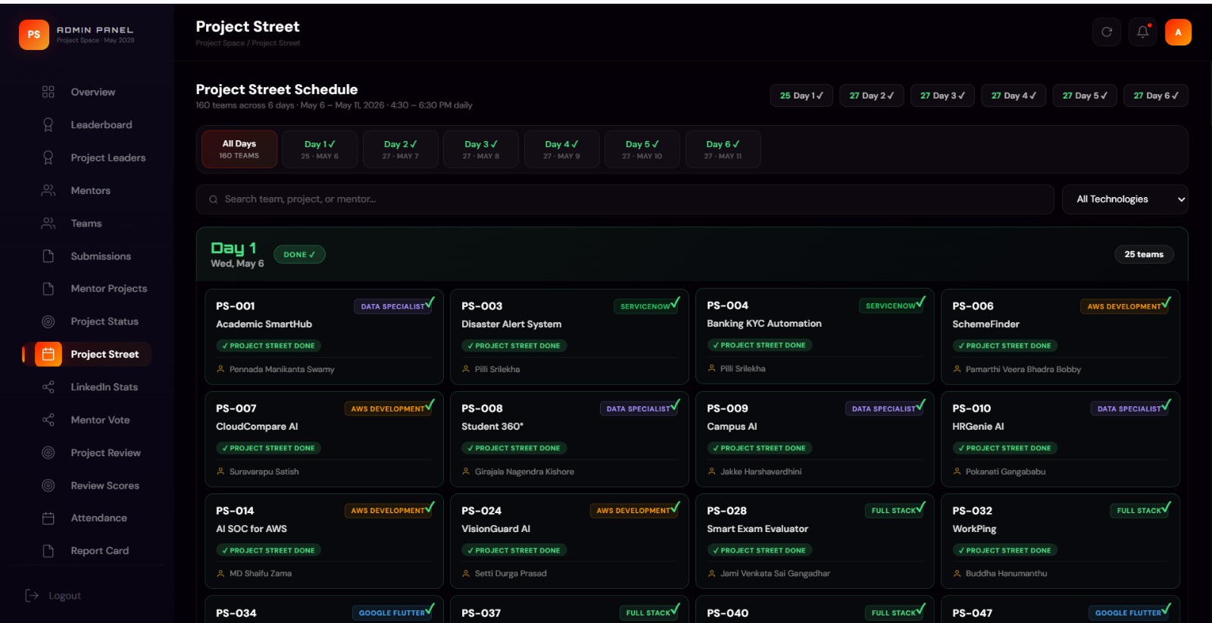Click the Mentors people icon
The width and height of the screenshot is (1212, 623).
pos(48,190)
